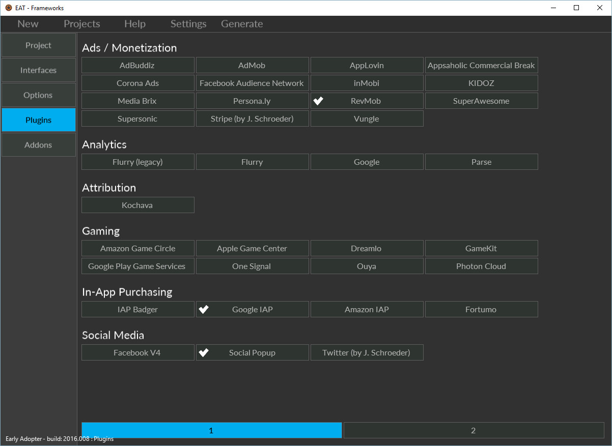Maximize the EAT Frameworks window

pyautogui.click(x=576, y=8)
